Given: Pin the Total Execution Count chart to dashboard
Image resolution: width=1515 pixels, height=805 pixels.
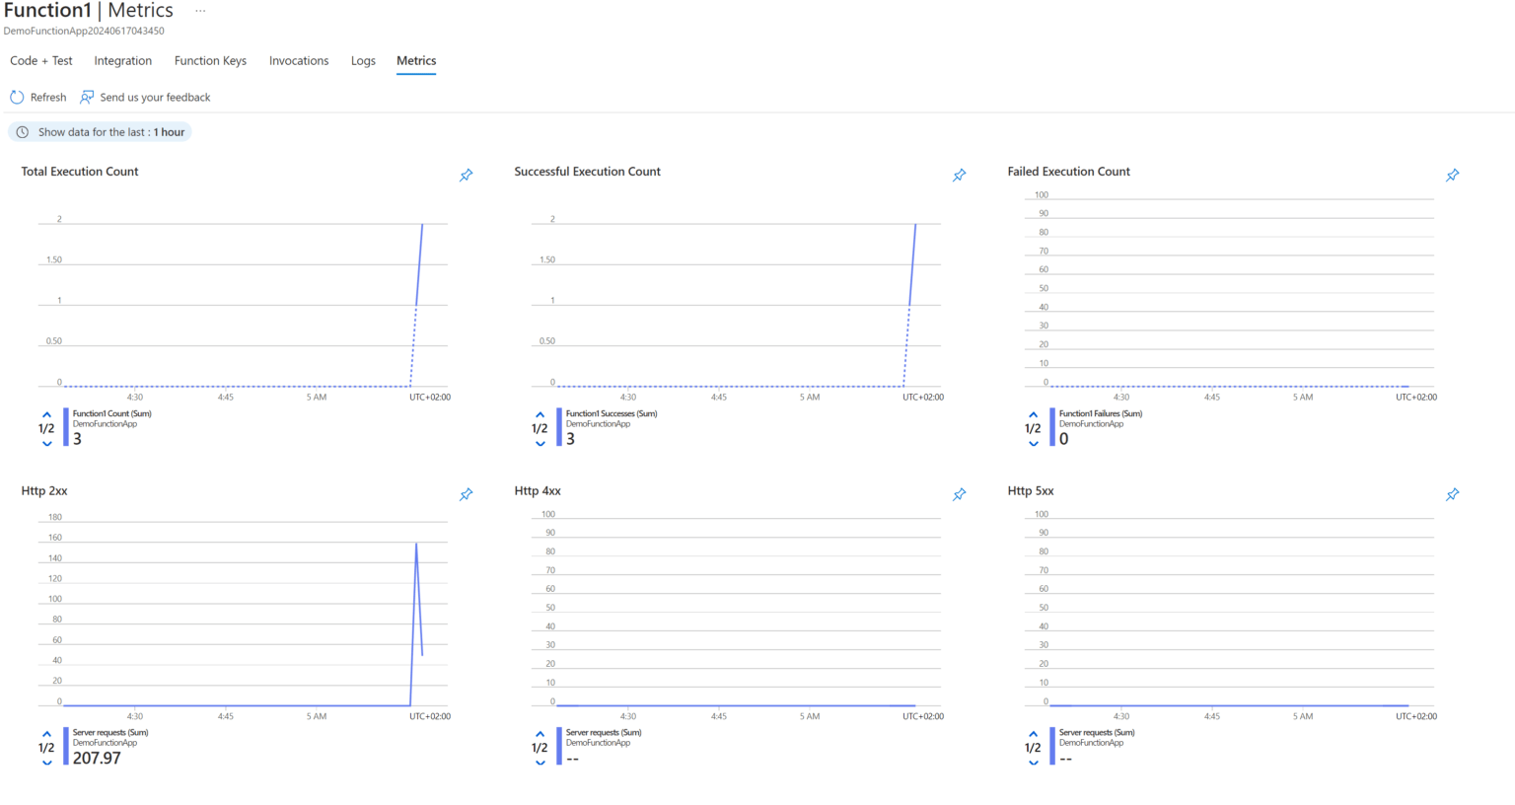Looking at the screenshot, I should (x=465, y=175).
